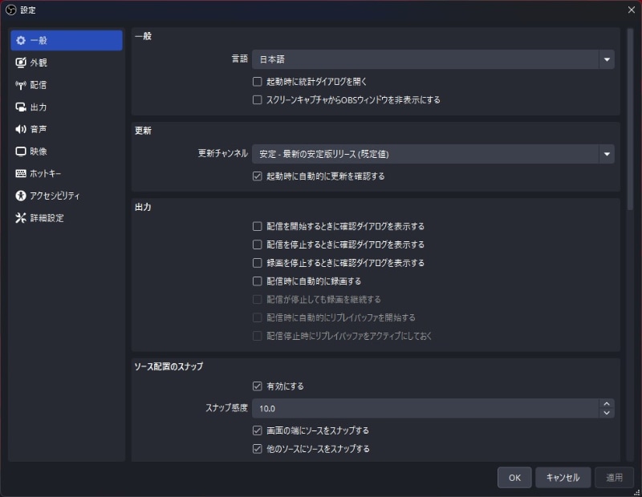The width and height of the screenshot is (642, 497).
Task: Uncheck 起動時に自動的に更新を確認する
Action: pyautogui.click(x=258, y=176)
